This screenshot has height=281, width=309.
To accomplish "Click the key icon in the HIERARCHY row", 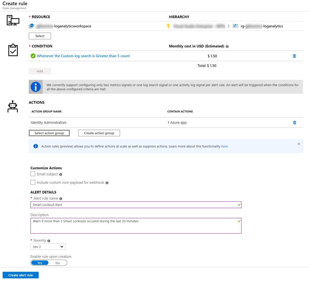I will click(x=168, y=26).
